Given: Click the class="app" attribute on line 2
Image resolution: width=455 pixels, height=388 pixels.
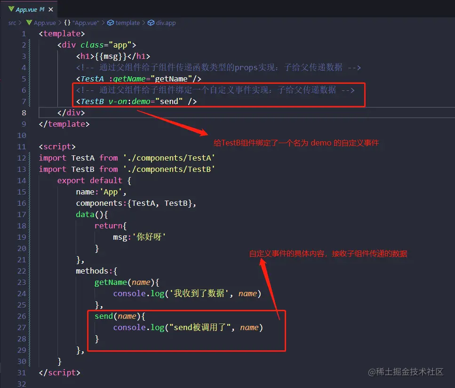Looking at the screenshot, I should click(x=106, y=45).
